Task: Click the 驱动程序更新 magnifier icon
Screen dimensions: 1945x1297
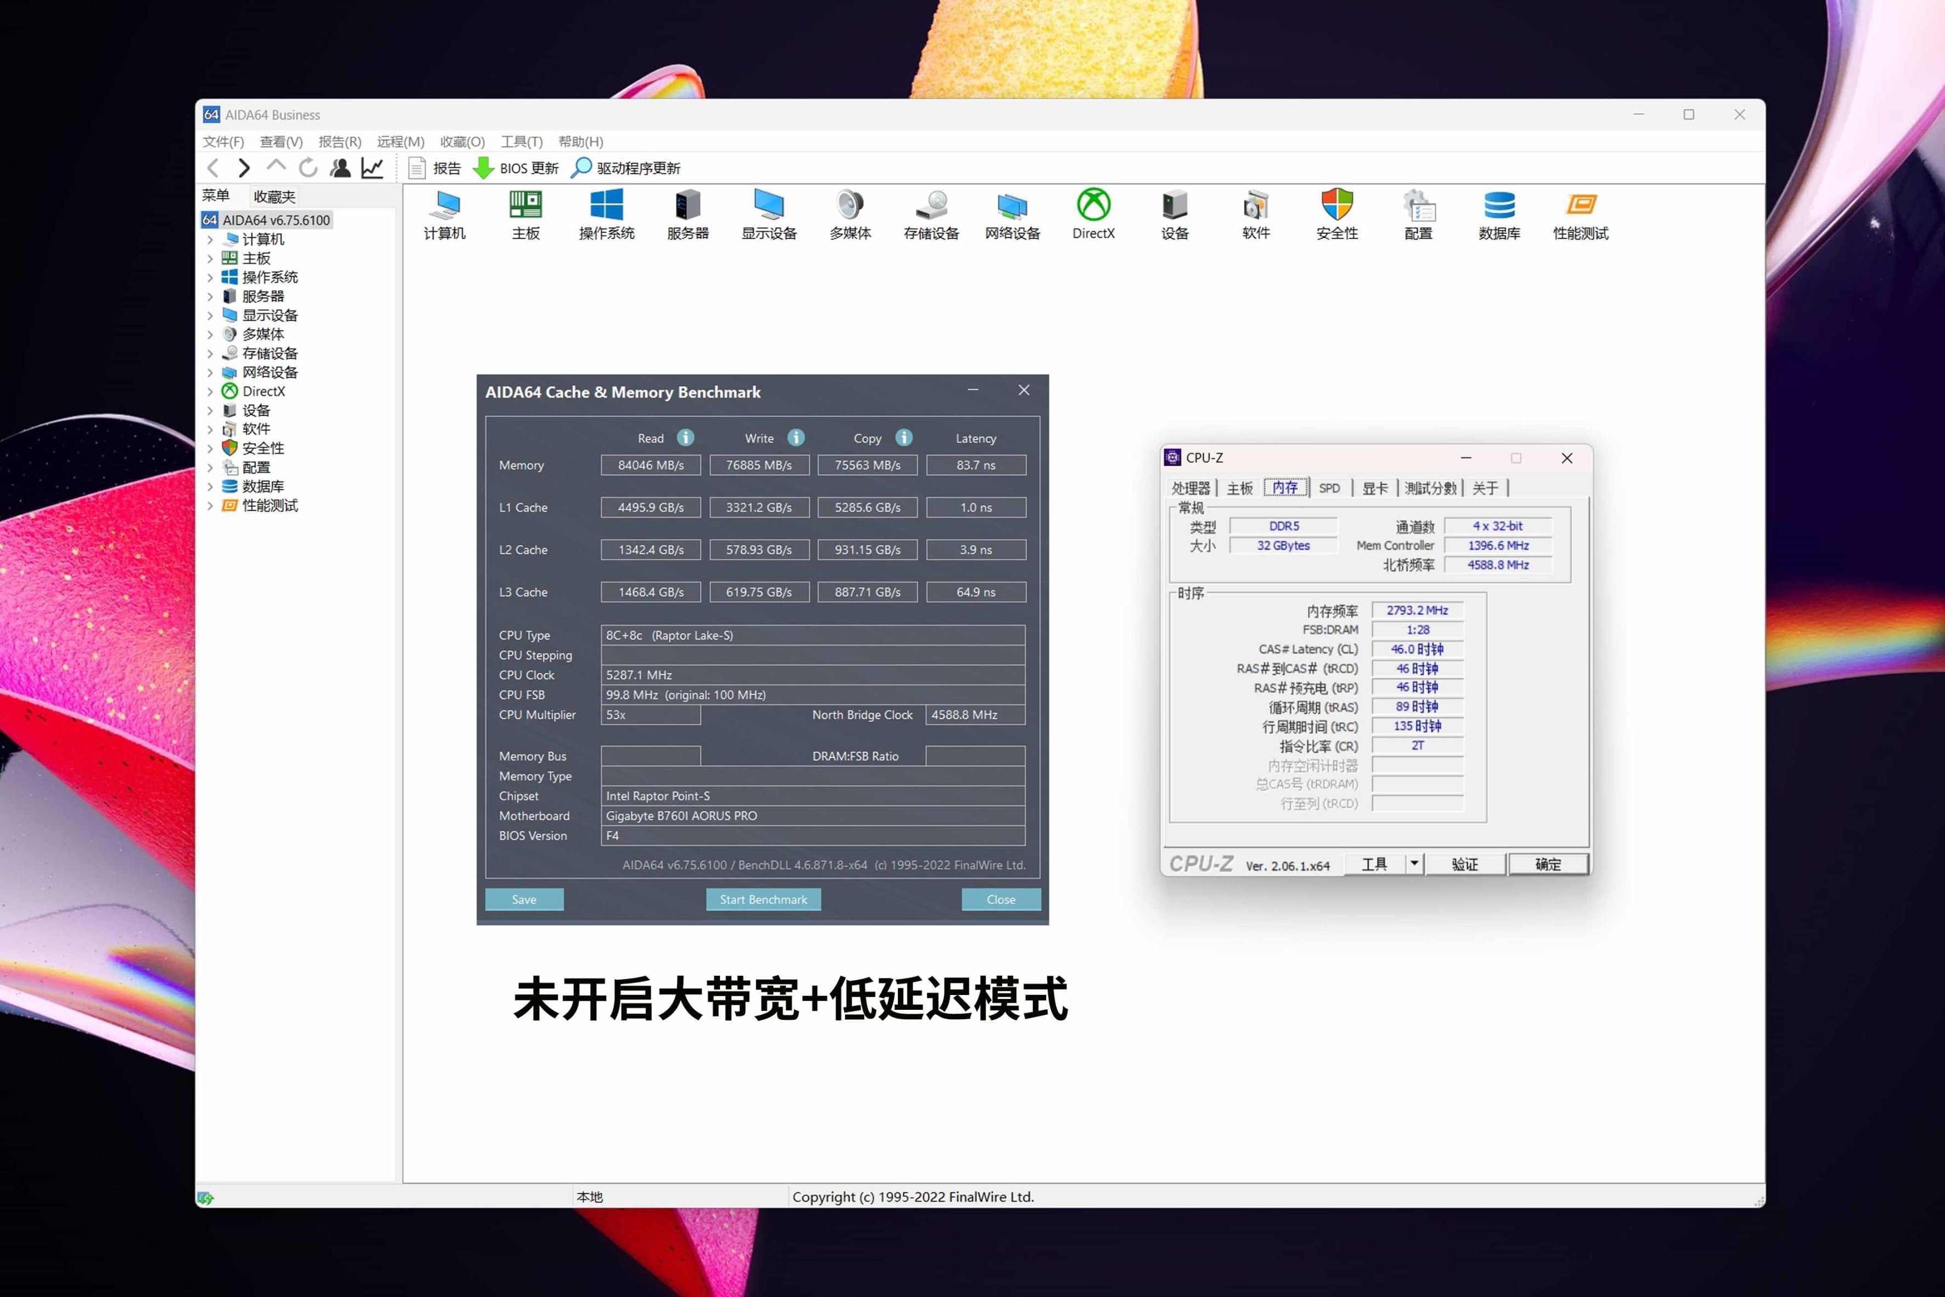Action: click(582, 168)
